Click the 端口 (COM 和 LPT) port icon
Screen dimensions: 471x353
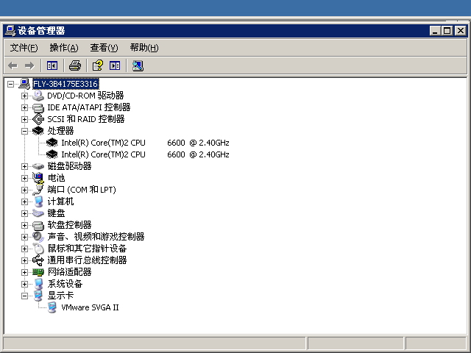[38, 190]
